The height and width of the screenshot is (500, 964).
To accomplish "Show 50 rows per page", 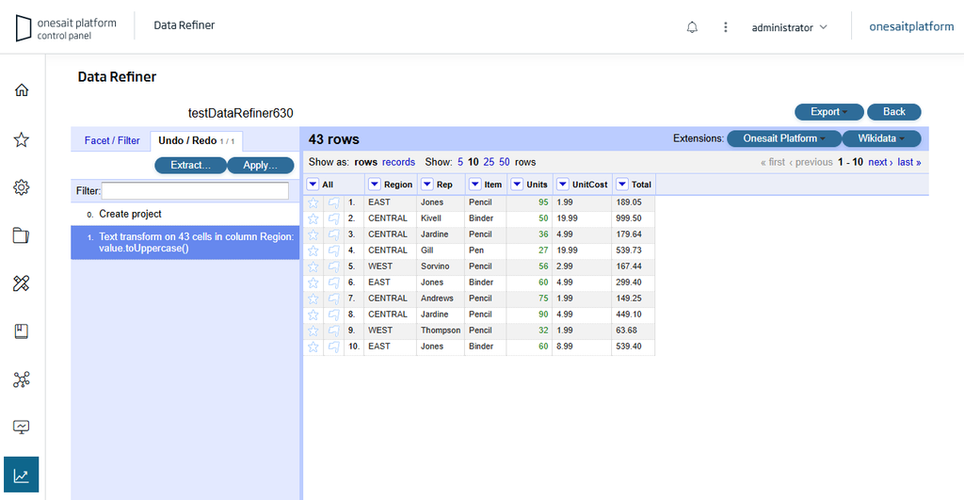I will point(505,162).
